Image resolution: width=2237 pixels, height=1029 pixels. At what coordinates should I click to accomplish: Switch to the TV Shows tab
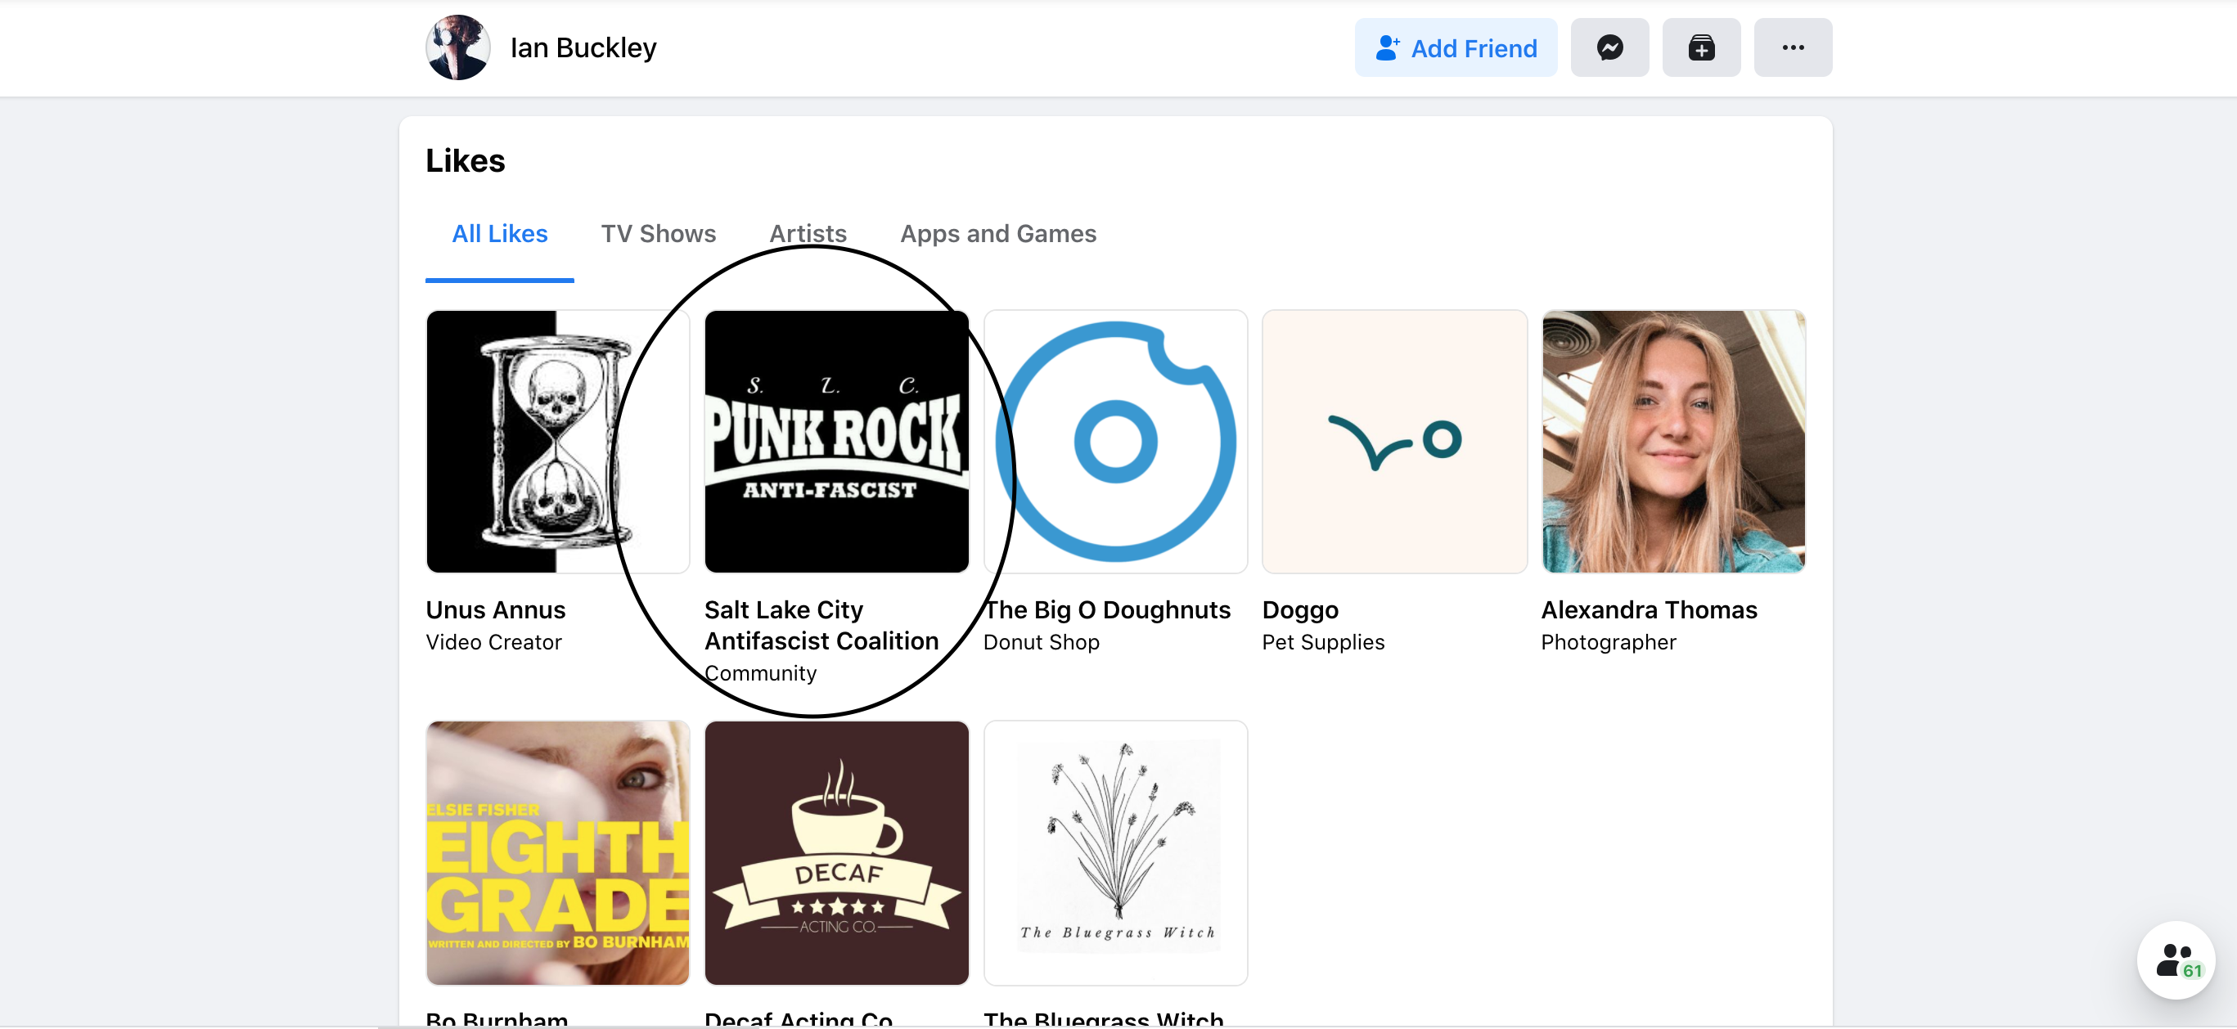pos(658,234)
